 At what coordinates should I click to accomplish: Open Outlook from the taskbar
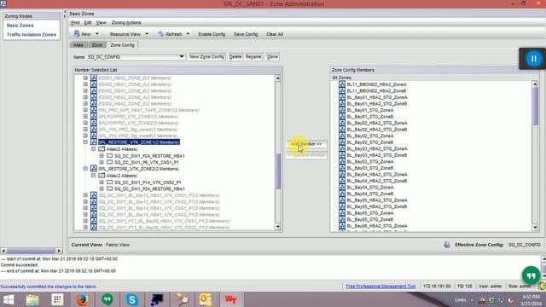(206, 299)
